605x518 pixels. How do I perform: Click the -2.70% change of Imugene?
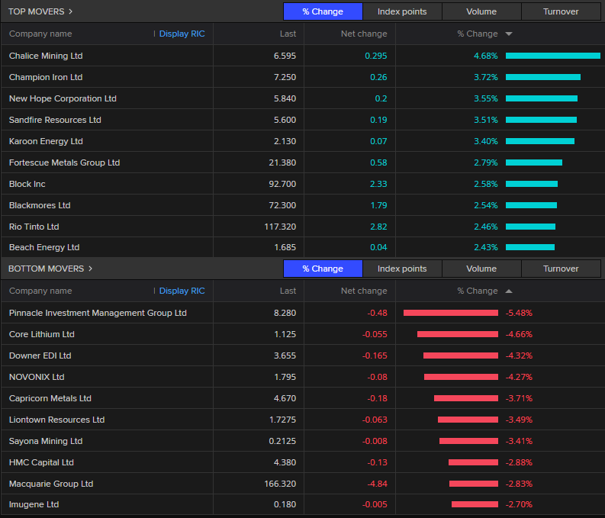click(x=519, y=504)
